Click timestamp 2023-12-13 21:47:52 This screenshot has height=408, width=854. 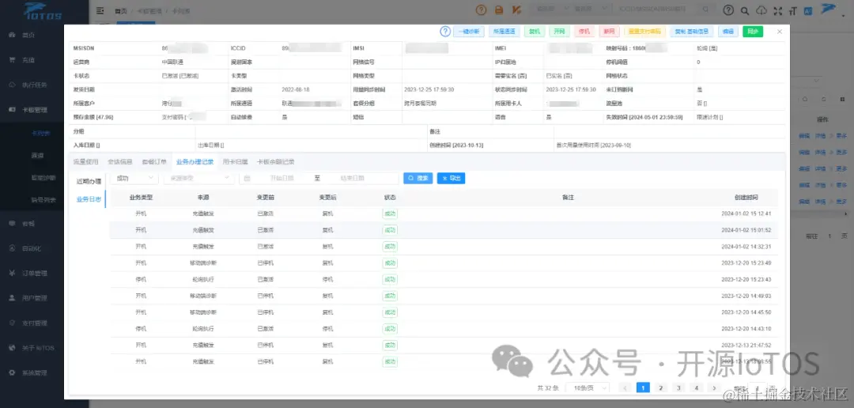746,346
